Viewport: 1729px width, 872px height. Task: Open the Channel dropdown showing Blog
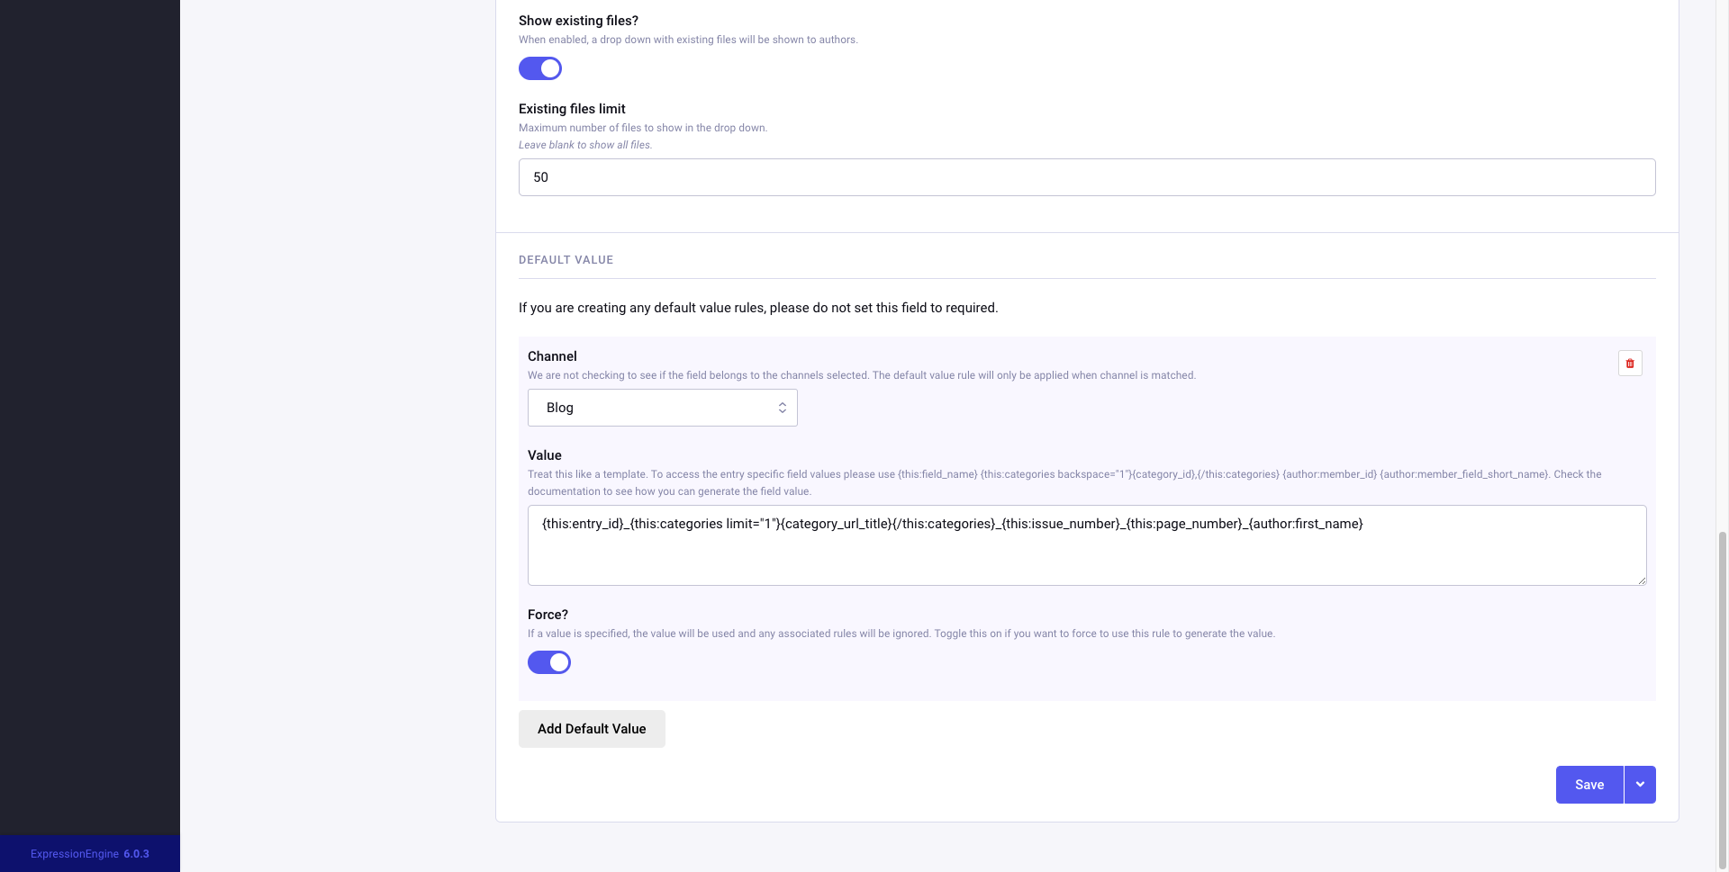click(x=663, y=408)
